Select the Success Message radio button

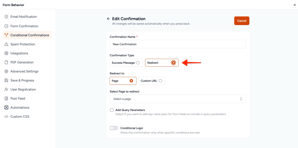138,63
